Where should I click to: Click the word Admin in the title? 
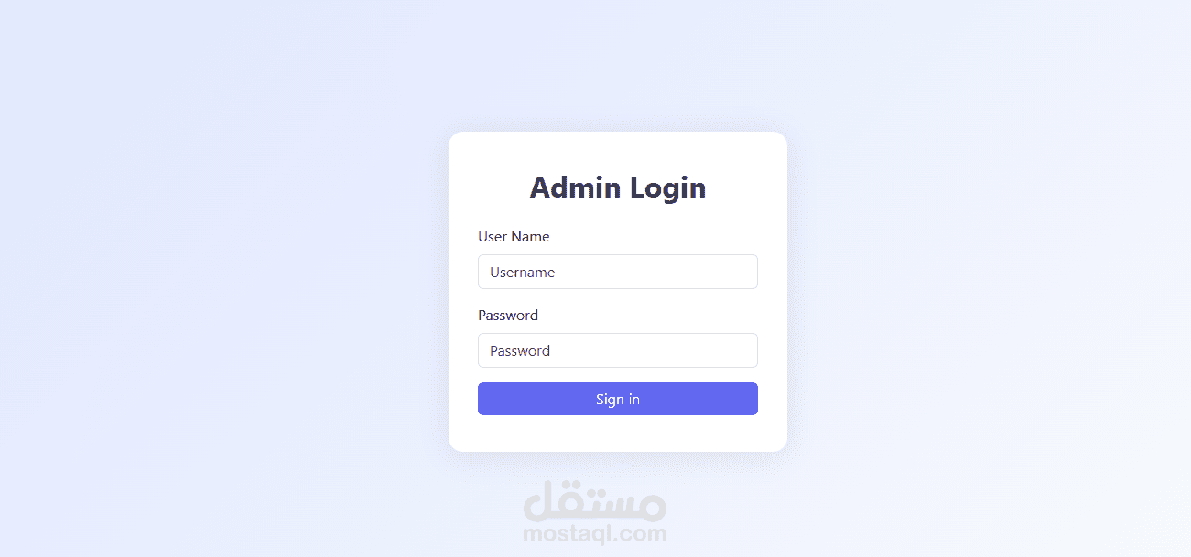pos(572,187)
